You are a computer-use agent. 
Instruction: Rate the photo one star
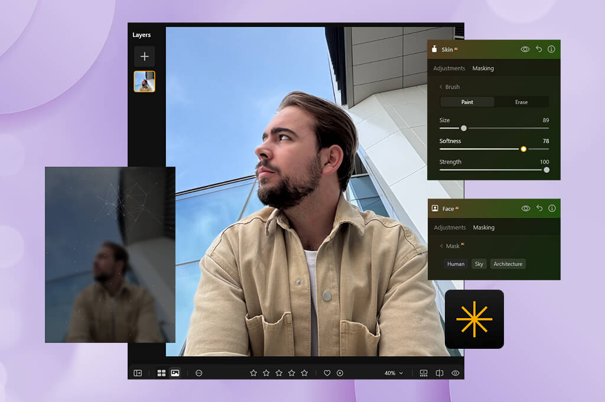pos(253,373)
